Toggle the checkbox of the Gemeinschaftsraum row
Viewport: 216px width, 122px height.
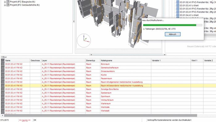click(x=3, y=68)
